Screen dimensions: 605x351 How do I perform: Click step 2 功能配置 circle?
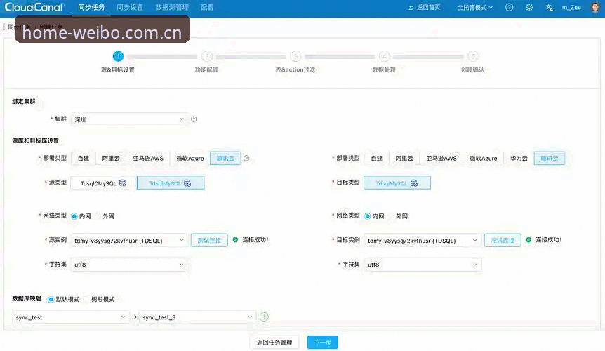tap(207, 56)
